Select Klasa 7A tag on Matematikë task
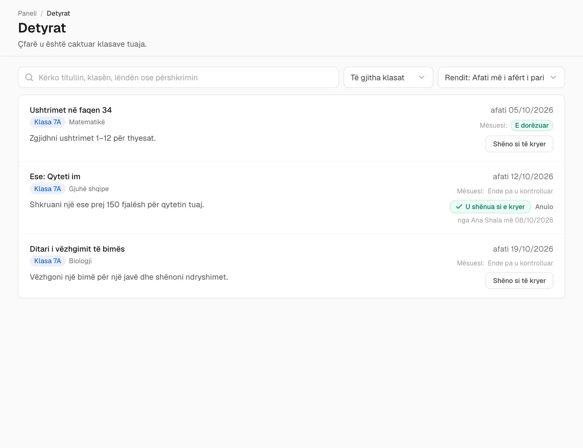This screenshot has height=448, width=583. click(47, 122)
